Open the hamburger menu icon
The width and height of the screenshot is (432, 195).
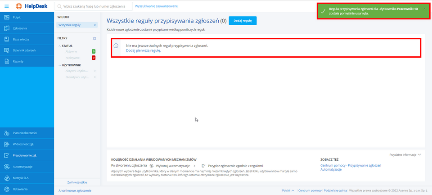click(x=6, y=6)
